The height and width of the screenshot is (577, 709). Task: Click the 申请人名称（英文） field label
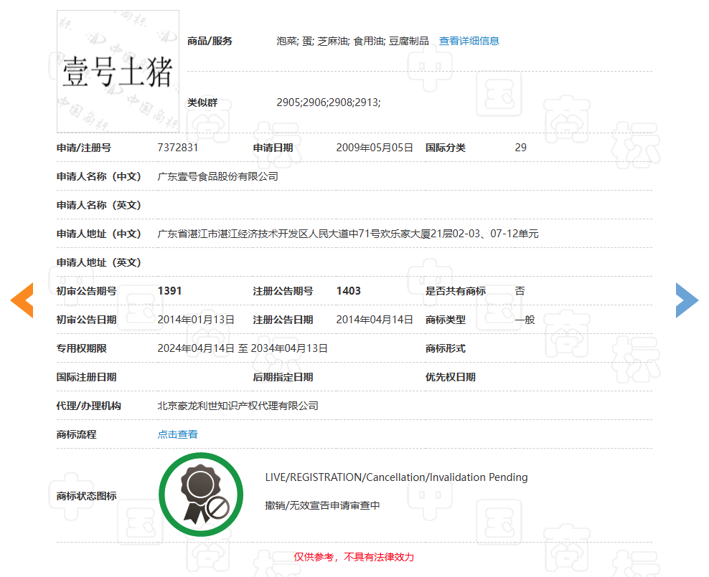(x=98, y=205)
